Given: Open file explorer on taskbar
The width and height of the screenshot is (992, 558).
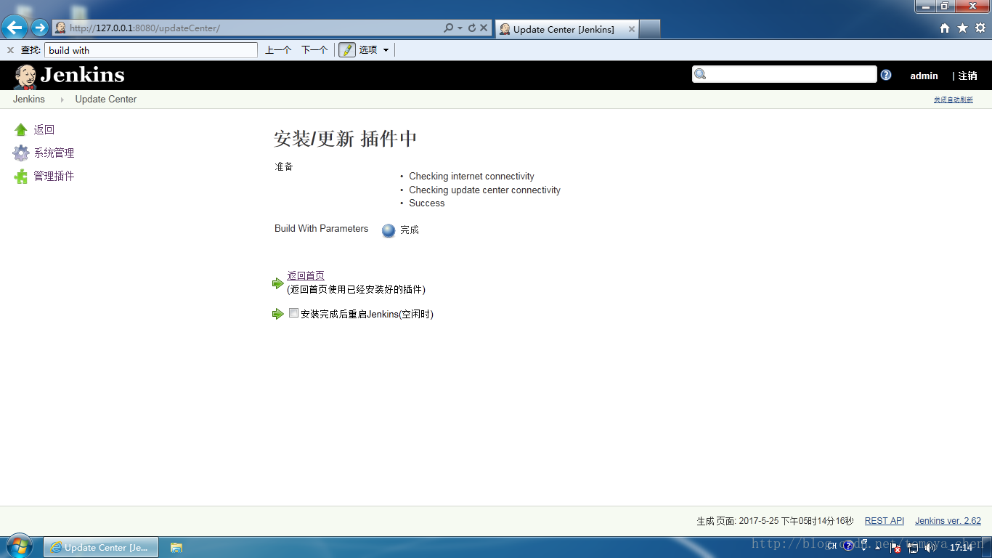Looking at the screenshot, I should [176, 548].
